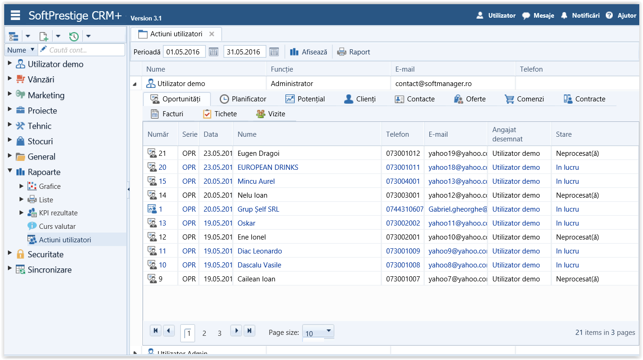Switch to the Planificator tab

pyautogui.click(x=243, y=99)
